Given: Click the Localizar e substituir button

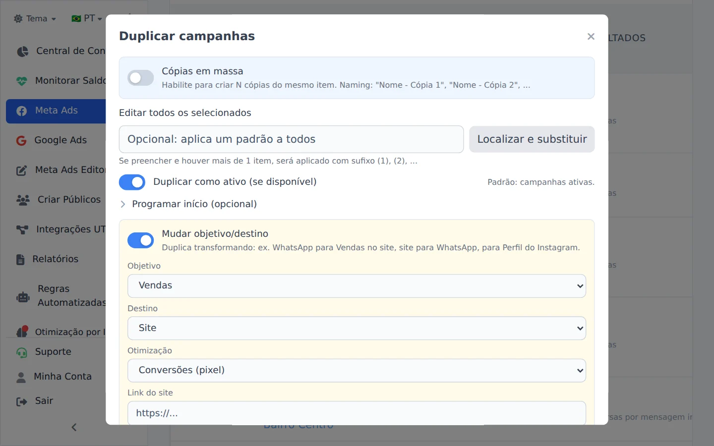Looking at the screenshot, I should pos(532,139).
